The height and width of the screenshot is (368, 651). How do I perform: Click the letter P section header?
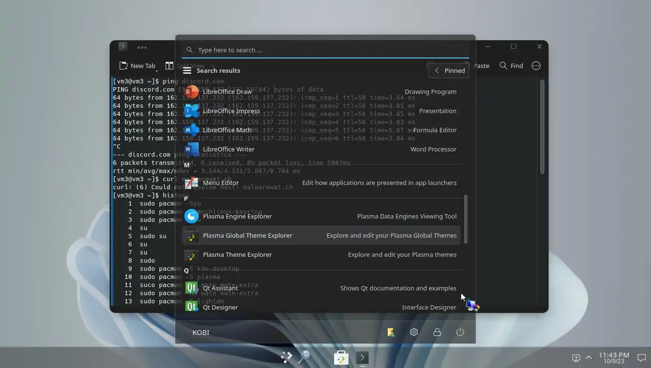pyautogui.click(x=186, y=198)
